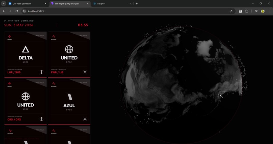Click the B738 aircraft code under AZUL
This screenshot has width=273, height=144.
coord(69,110)
